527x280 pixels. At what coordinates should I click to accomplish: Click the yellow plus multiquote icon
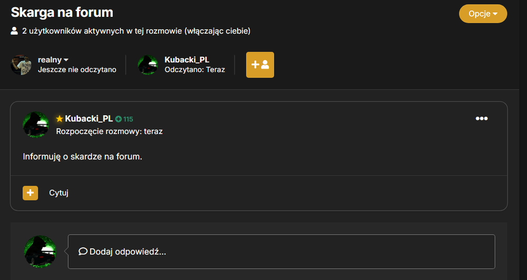coord(30,193)
